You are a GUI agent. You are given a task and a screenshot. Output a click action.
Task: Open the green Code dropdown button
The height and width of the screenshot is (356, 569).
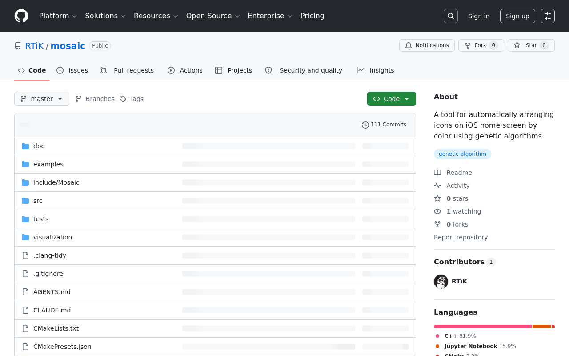(x=392, y=99)
